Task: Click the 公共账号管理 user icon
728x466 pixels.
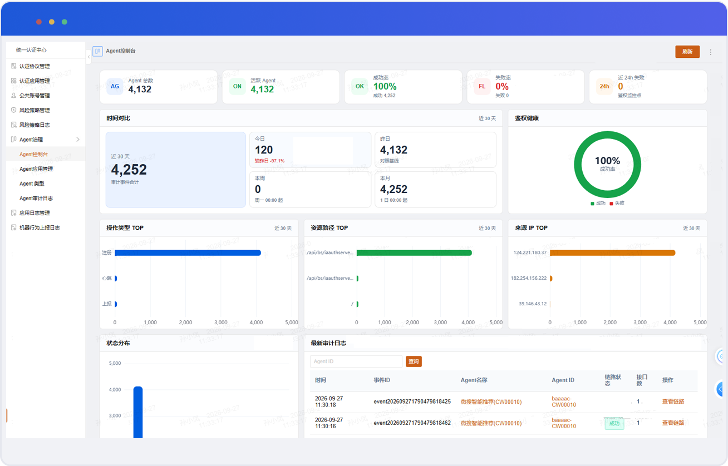Action: click(x=14, y=96)
